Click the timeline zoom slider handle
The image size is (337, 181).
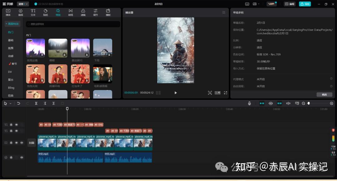pos(309,103)
